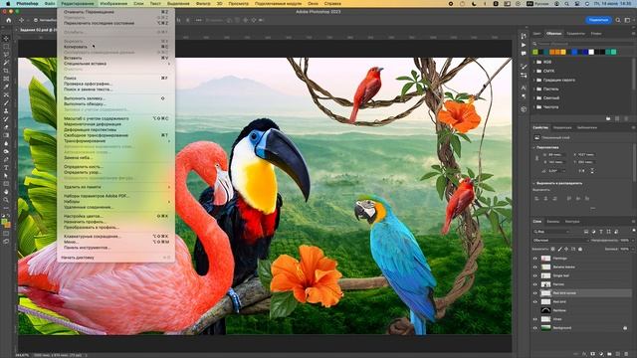Expand the Чистота swatch folder

tap(534, 107)
